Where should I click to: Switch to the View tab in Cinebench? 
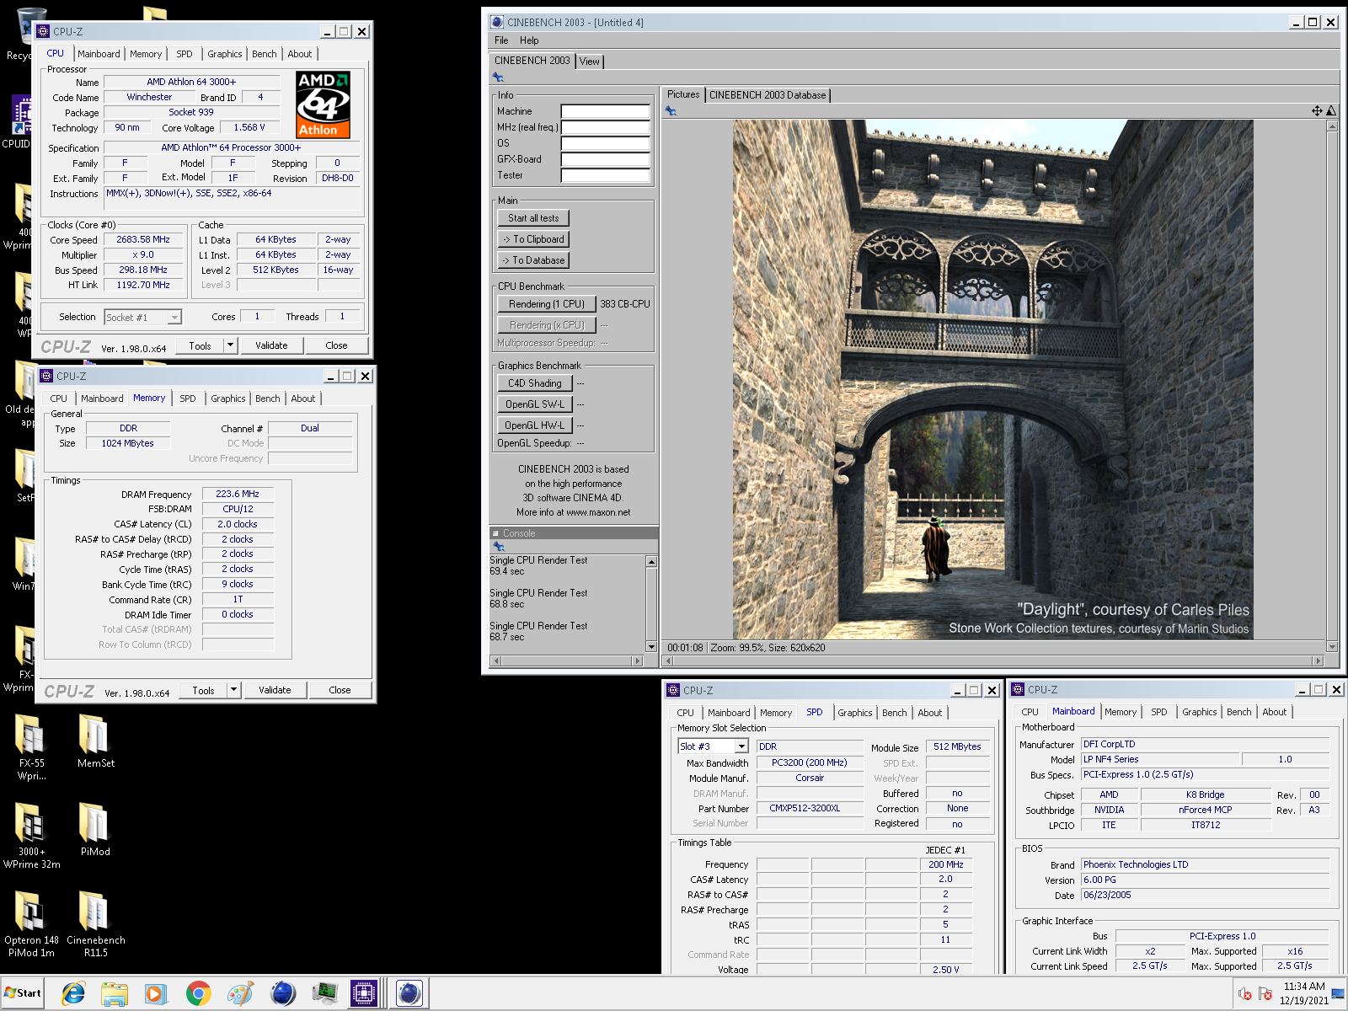(590, 62)
